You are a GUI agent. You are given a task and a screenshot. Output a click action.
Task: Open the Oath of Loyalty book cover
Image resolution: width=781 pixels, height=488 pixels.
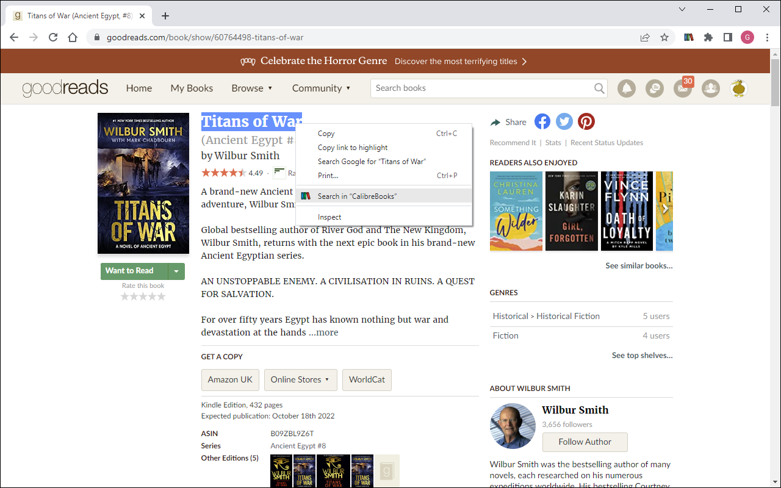click(627, 211)
